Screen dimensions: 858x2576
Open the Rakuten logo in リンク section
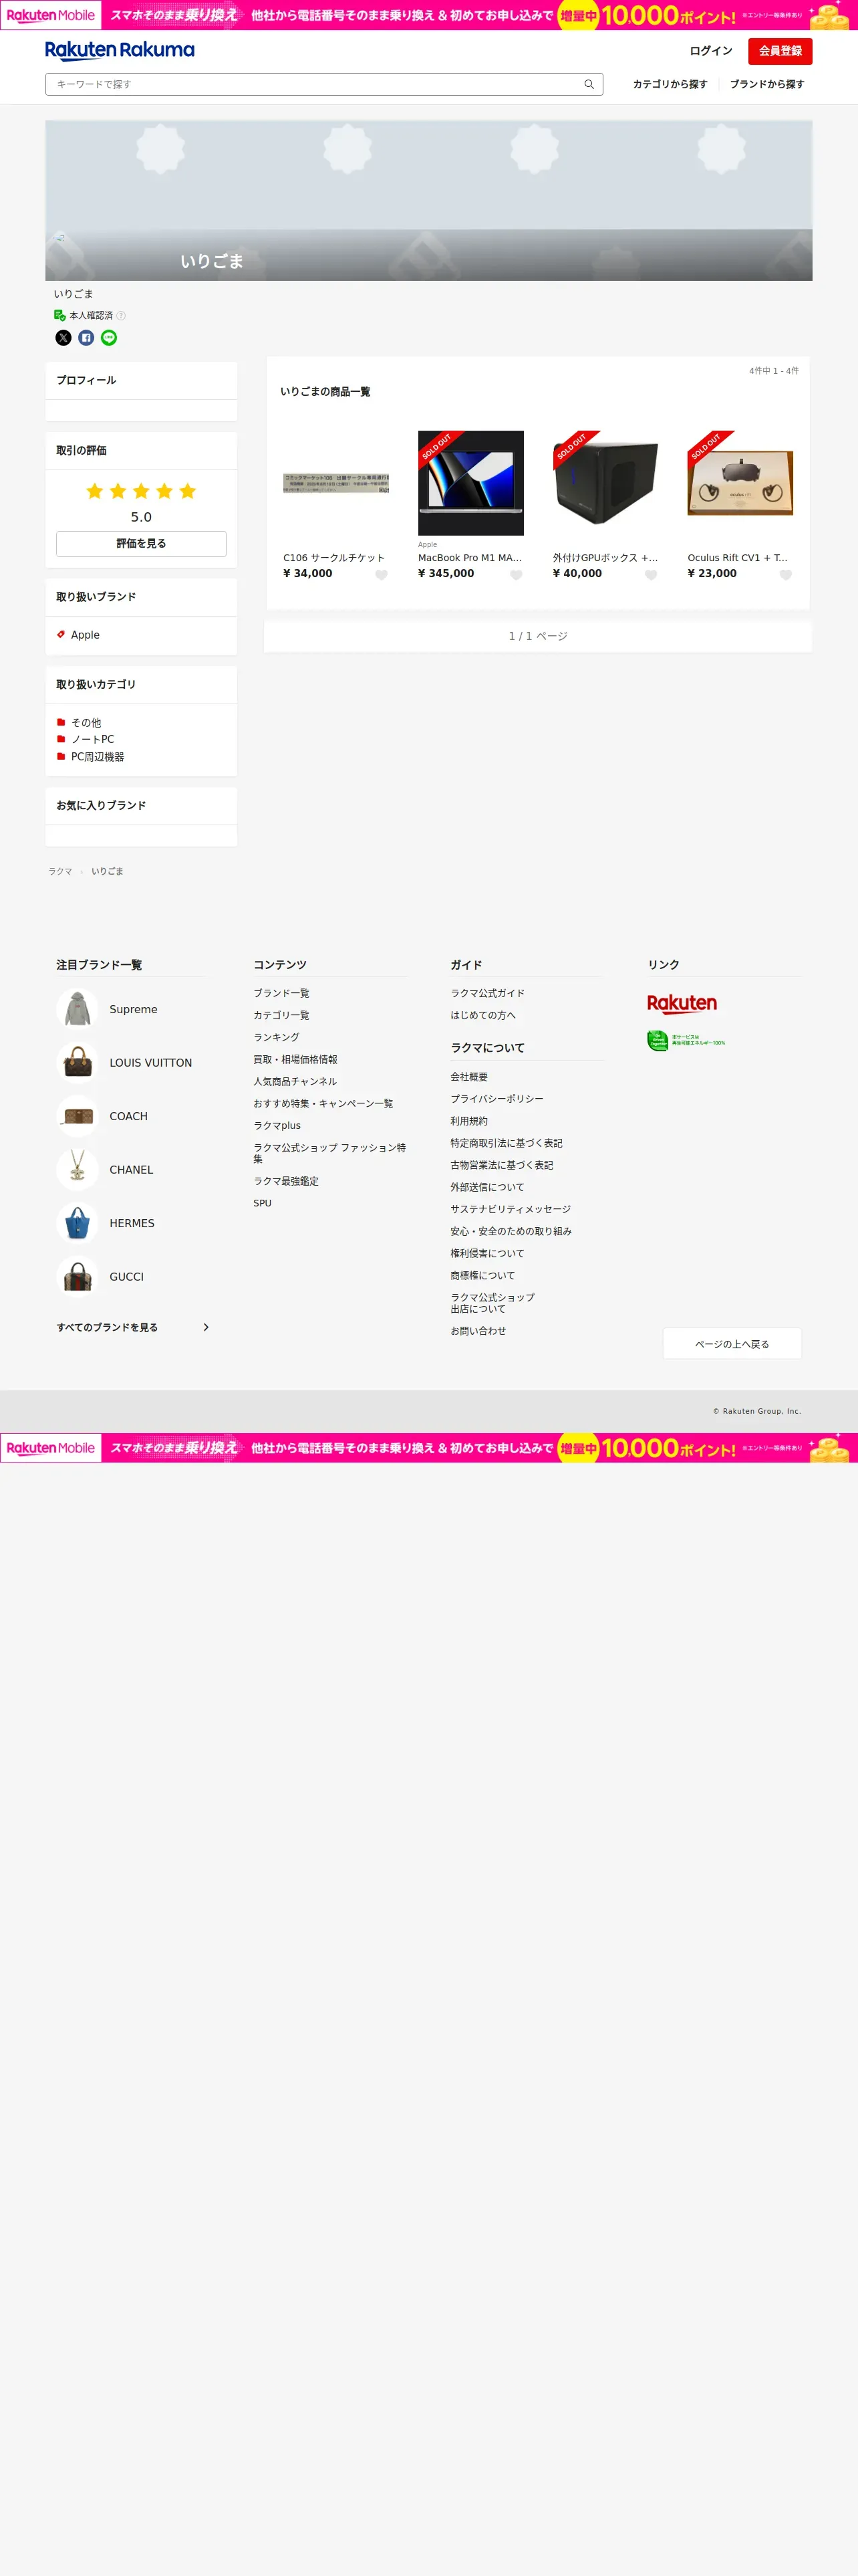pos(682,1004)
